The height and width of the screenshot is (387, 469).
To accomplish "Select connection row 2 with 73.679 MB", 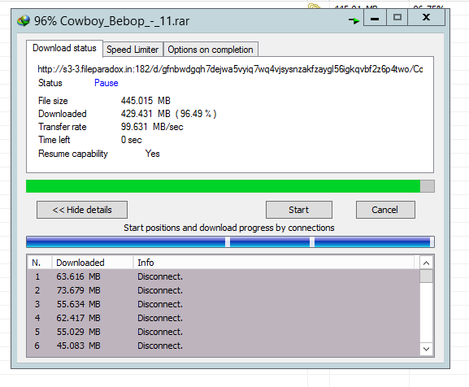I will (224, 290).
